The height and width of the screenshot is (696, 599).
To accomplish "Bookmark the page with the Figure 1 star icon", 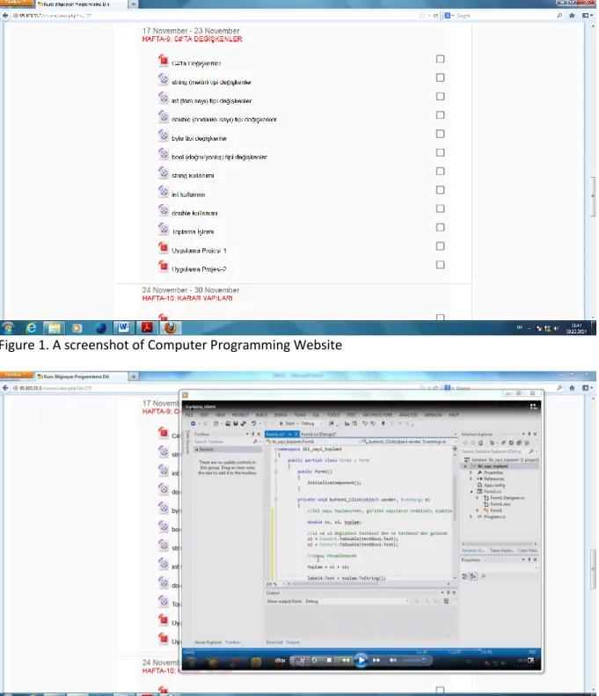I will [421, 16].
